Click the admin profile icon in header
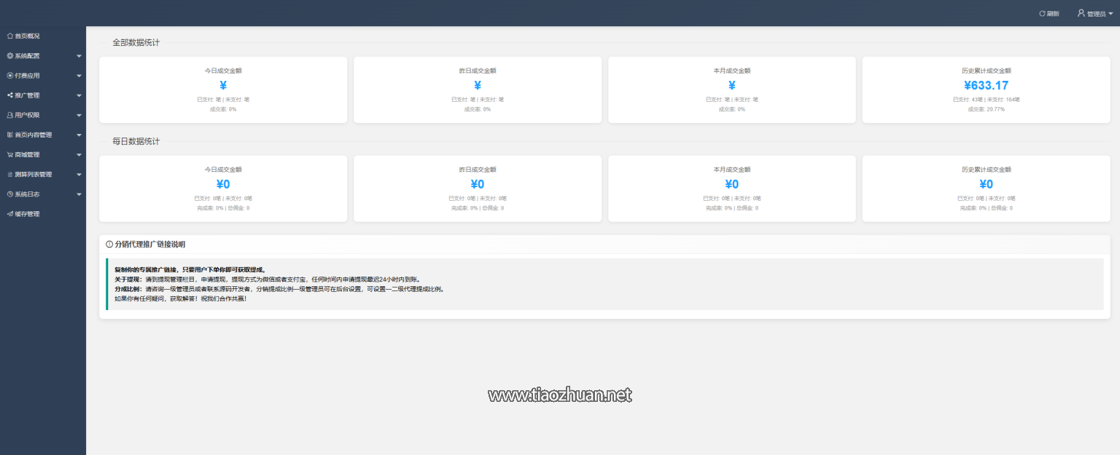The width and height of the screenshot is (1120, 455). pyautogui.click(x=1080, y=12)
